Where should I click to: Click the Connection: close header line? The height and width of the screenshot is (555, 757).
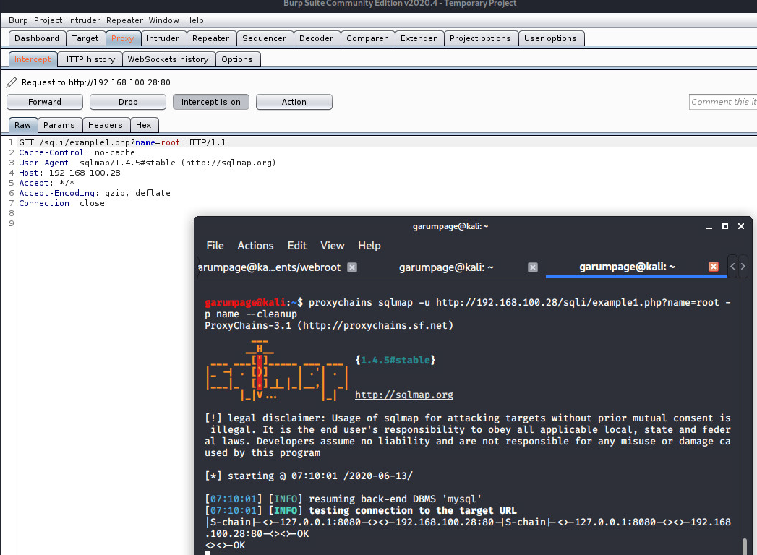[61, 203]
